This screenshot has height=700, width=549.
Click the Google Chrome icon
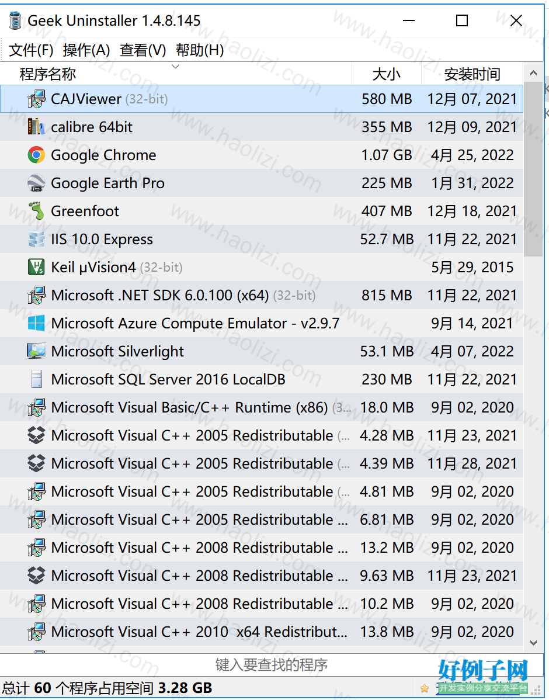[36, 155]
